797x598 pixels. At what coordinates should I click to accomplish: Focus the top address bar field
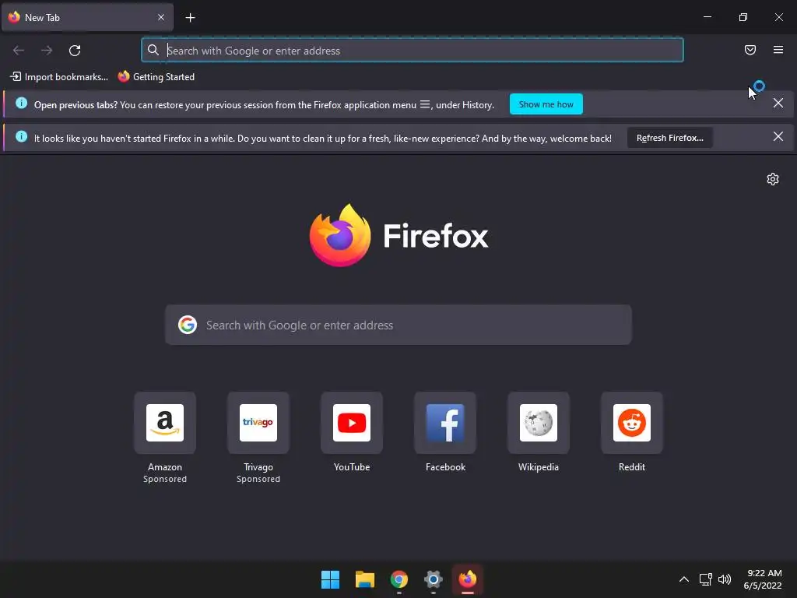[413, 51]
